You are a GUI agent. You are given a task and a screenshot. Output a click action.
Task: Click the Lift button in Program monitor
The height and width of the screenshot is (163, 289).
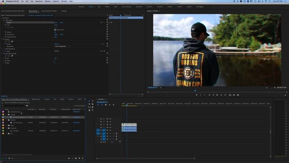[230, 95]
